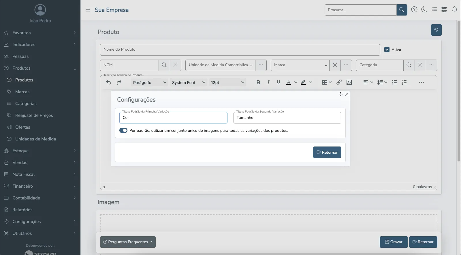Open the System Font dropdown
Image resolution: width=461 pixels, height=255 pixels.
click(x=188, y=83)
